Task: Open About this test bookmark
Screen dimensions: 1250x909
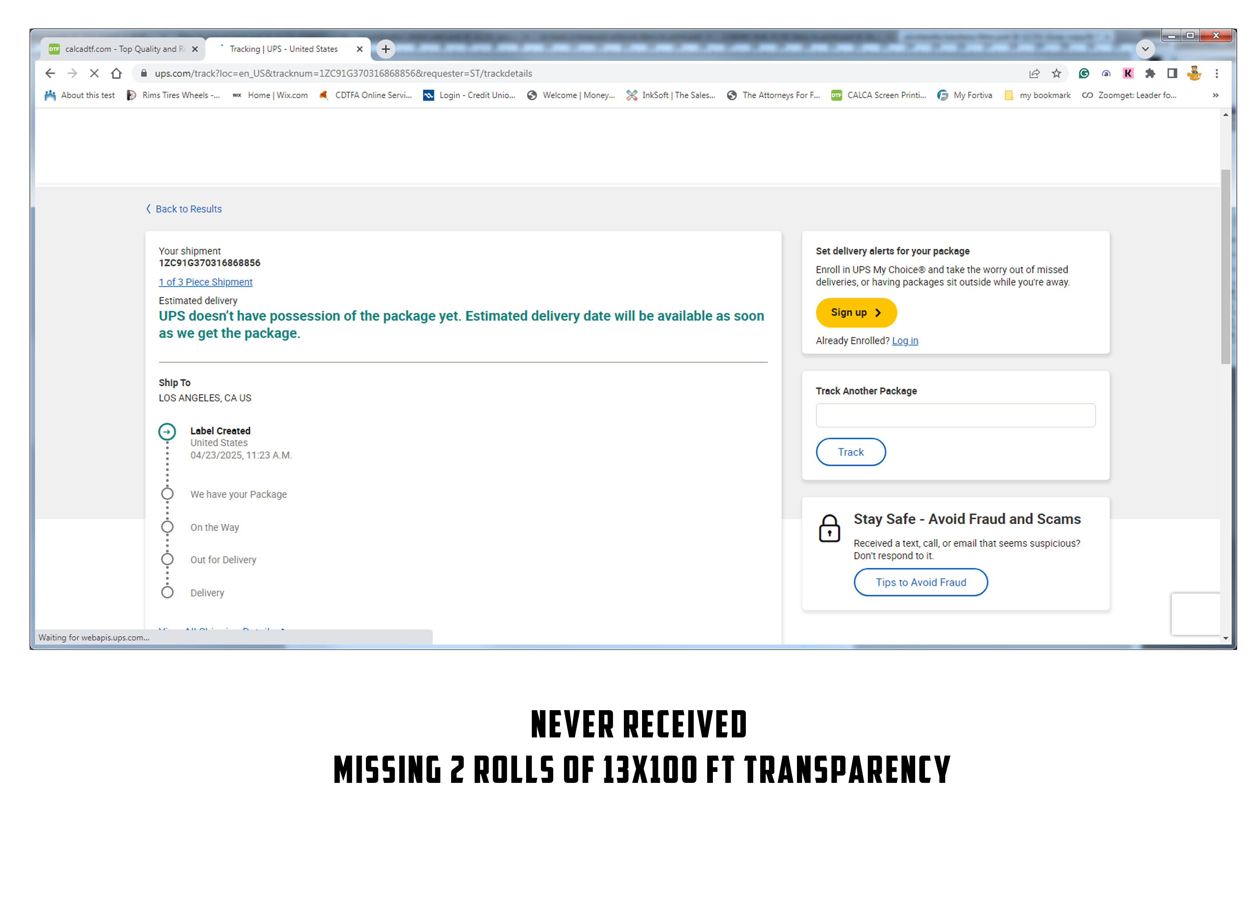Action: point(80,95)
